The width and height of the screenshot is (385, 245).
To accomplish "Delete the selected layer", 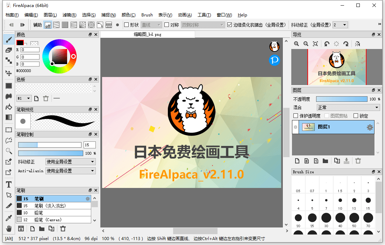I will (358, 161).
